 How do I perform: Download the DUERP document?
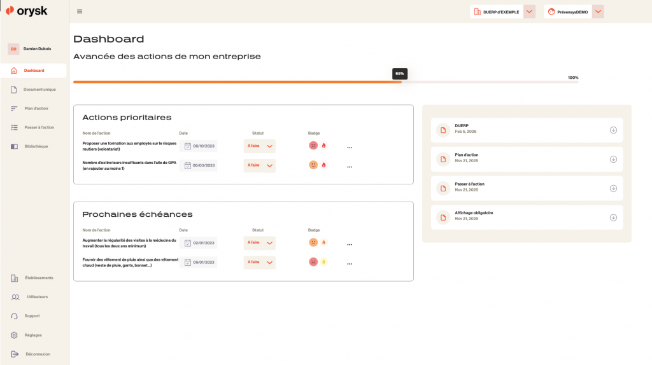pyautogui.click(x=613, y=130)
